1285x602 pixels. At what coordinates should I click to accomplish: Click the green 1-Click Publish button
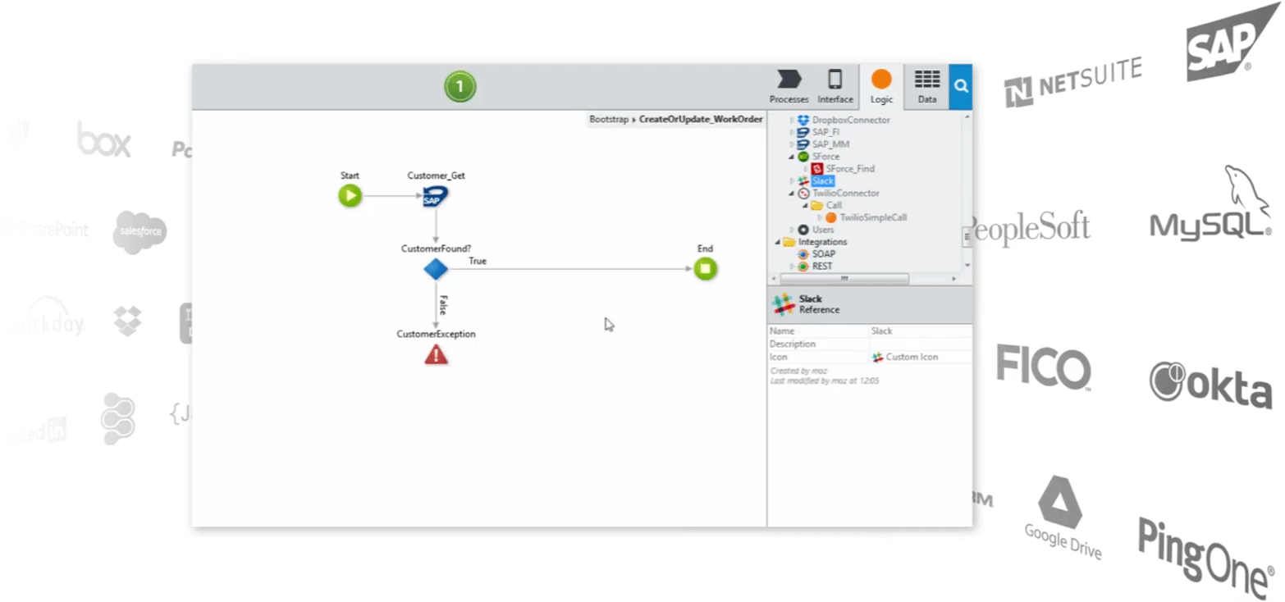pos(460,86)
